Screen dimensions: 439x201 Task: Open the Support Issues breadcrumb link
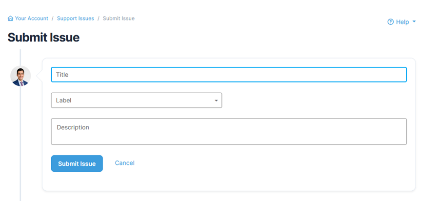pyautogui.click(x=76, y=19)
